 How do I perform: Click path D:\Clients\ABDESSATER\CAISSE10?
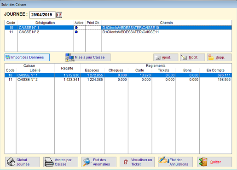[x=131, y=28]
